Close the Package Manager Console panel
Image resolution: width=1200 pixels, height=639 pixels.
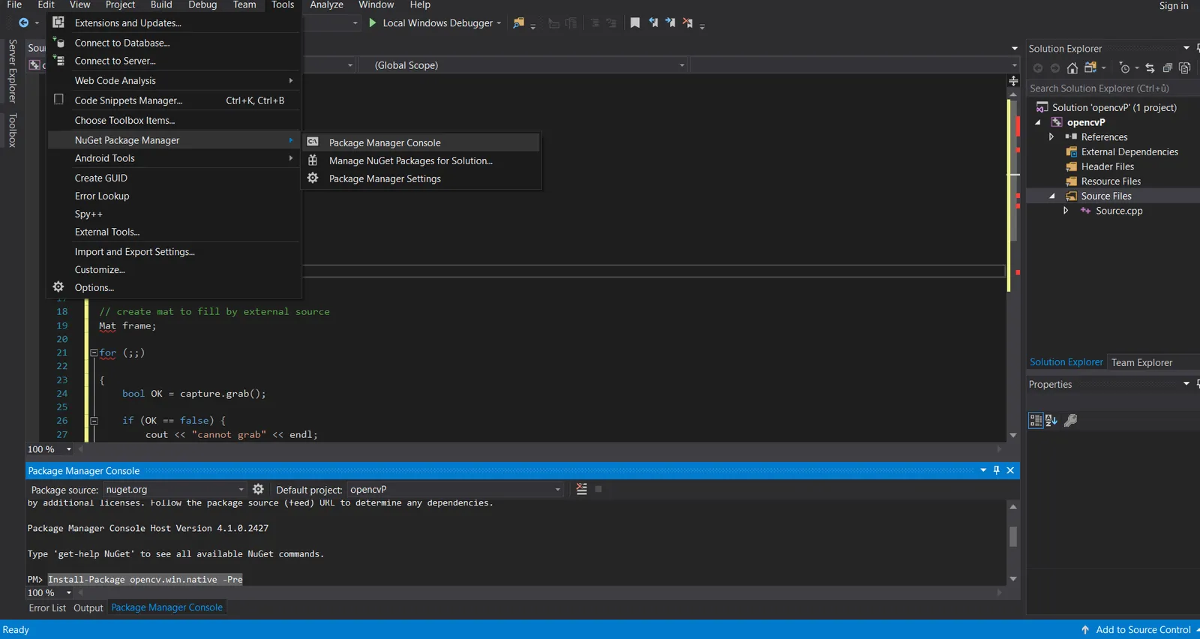pyautogui.click(x=1010, y=470)
